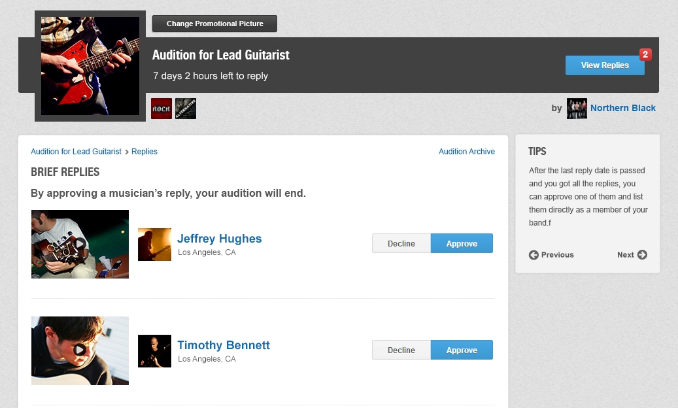Open Jeffrey Hughes's profile avatar

click(154, 244)
